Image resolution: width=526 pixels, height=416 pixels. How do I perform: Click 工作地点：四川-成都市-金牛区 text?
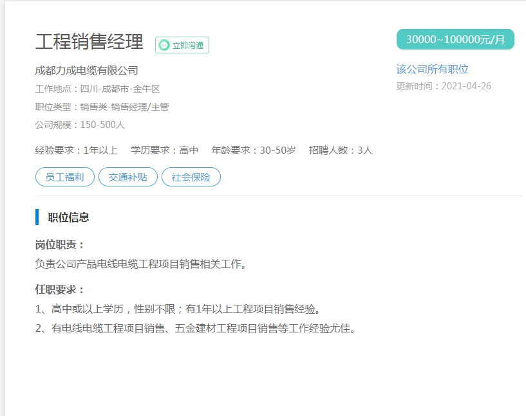[97, 89]
